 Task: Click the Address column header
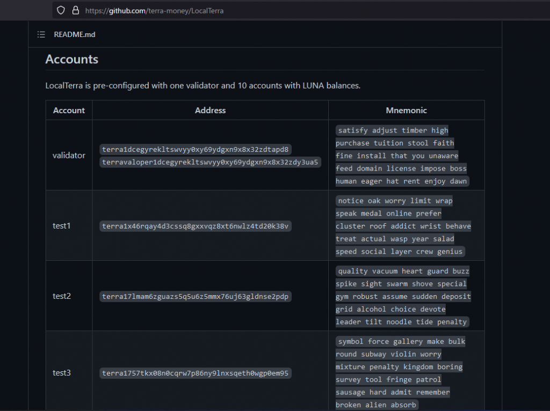click(210, 110)
